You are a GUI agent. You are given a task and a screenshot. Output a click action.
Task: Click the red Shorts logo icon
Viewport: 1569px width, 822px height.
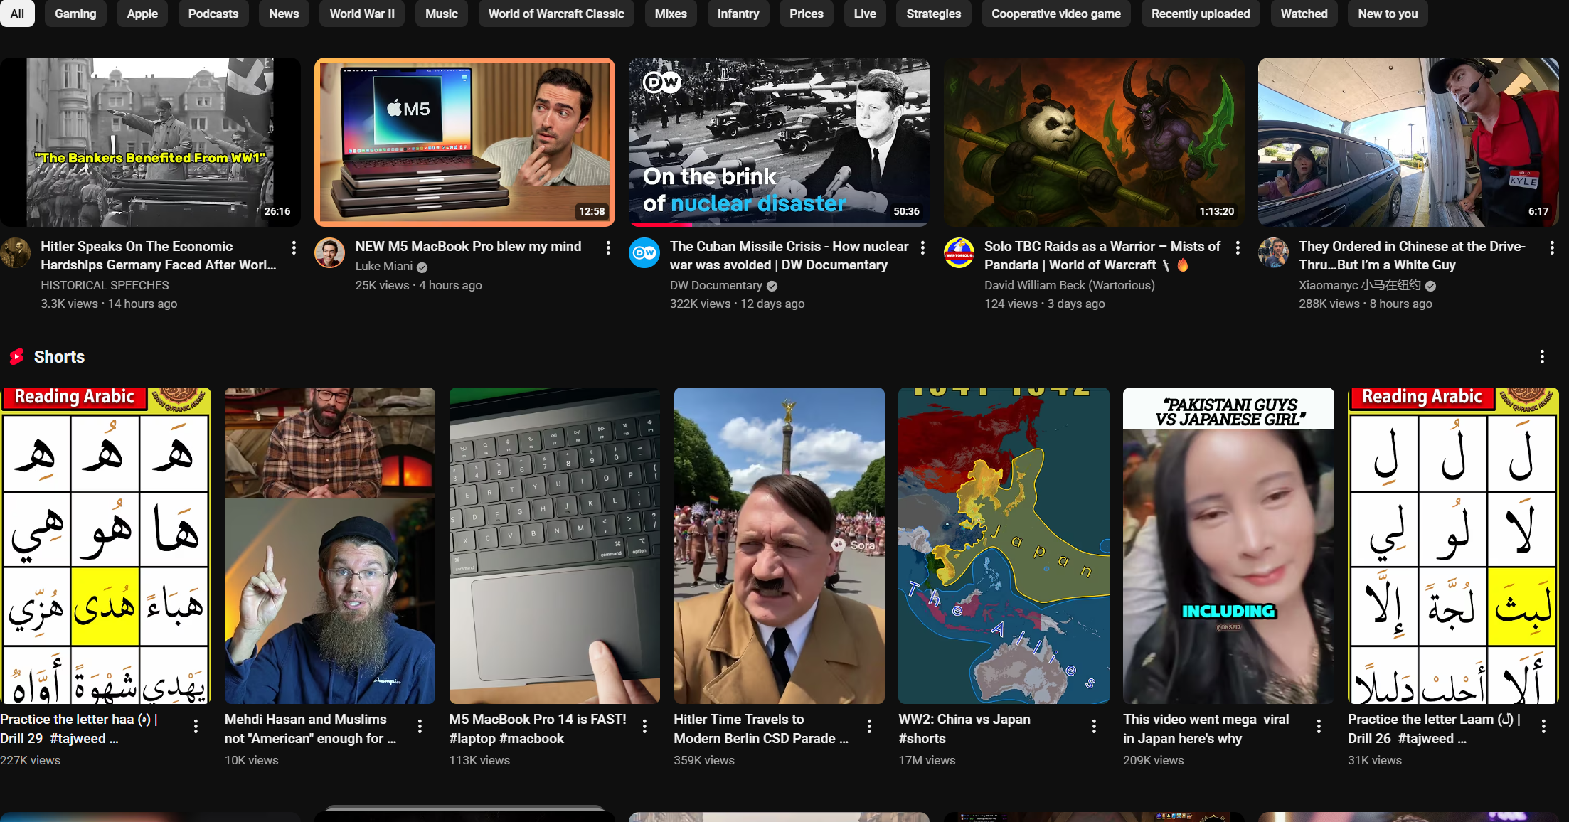[x=17, y=356]
